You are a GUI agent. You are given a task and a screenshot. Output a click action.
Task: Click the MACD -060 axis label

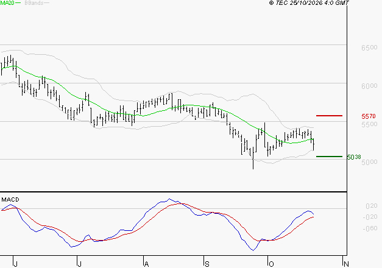point(370,228)
